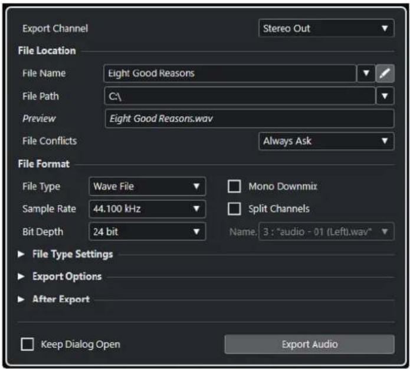Click the italic Preview label
410x369 pixels.
click(x=39, y=118)
